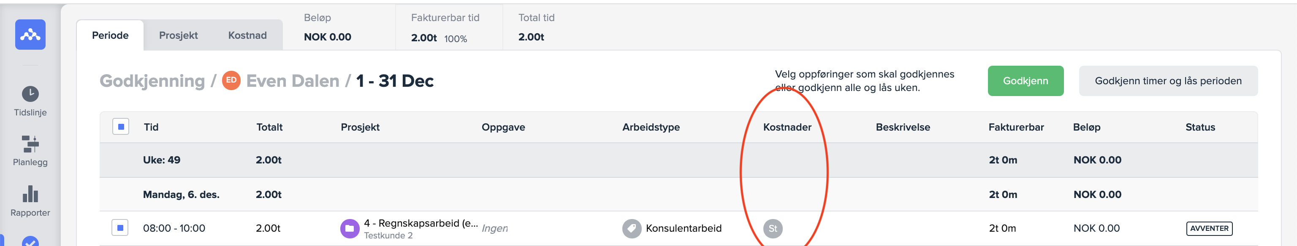Click the gray St cost badge
Screen dimensions: 1297x246
(772, 228)
